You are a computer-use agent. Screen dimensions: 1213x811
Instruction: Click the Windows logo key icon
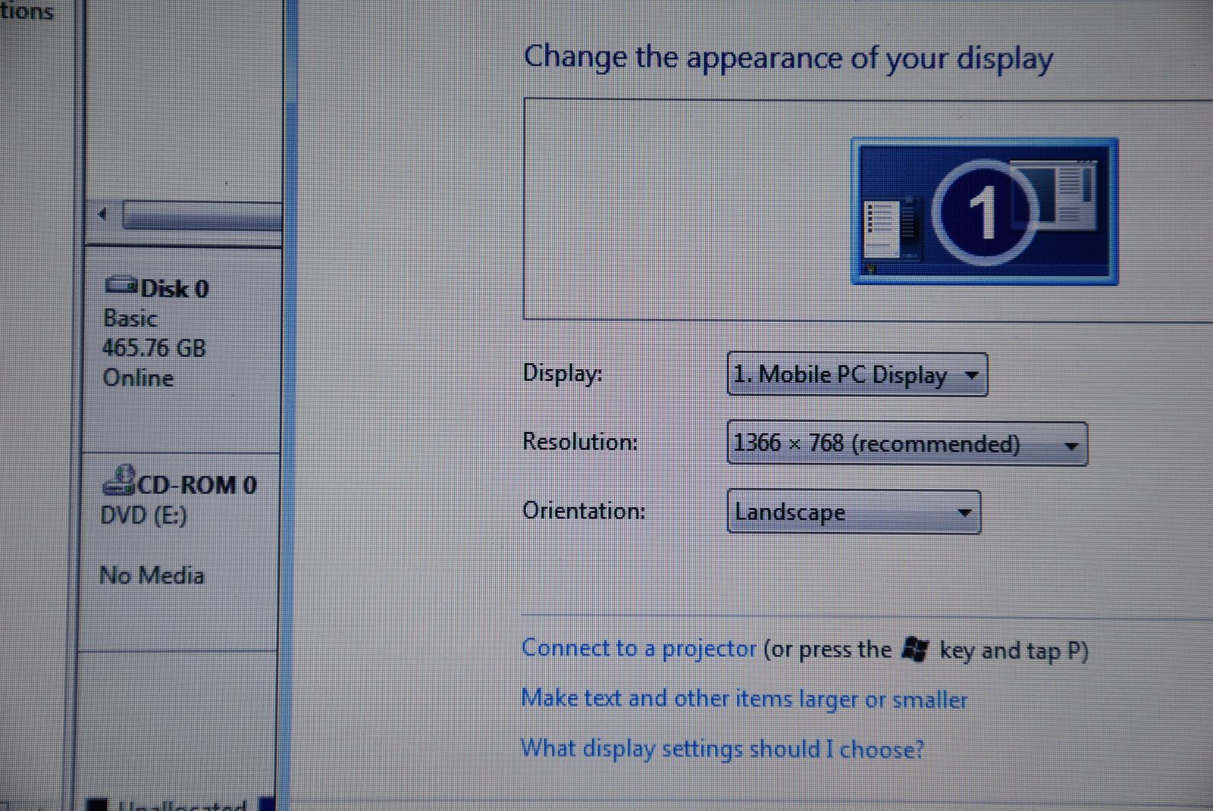[x=915, y=650]
